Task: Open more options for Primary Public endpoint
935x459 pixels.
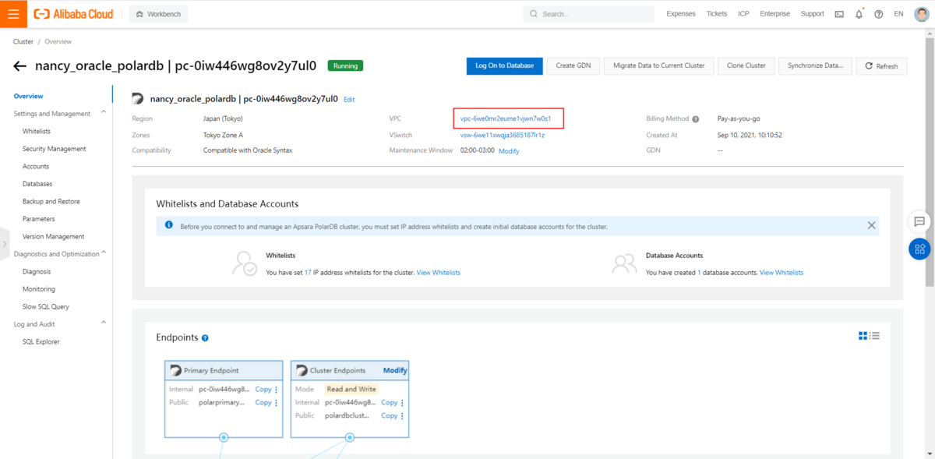Action: point(276,403)
